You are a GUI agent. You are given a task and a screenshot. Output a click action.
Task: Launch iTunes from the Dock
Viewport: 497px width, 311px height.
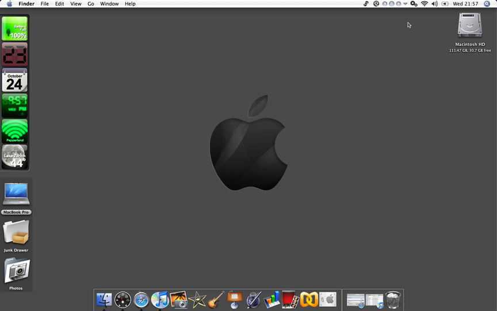coord(160,299)
